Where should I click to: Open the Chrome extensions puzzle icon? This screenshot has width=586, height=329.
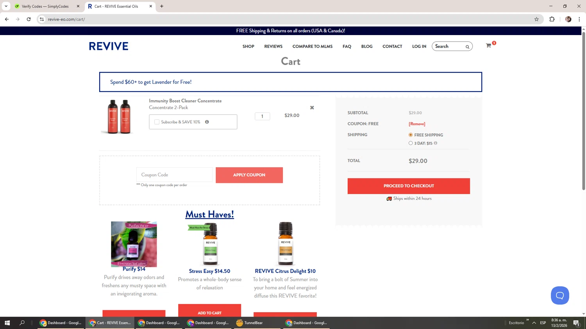click(x=552, y=19)
